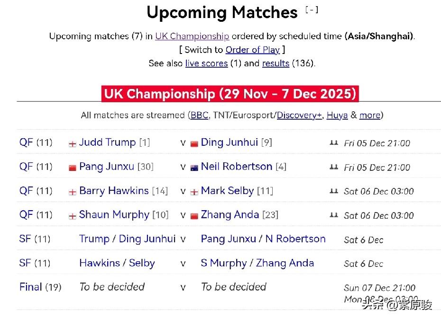Click the UK Championship red header banner
This screenshot has height=319, width=441.
(x=230, y=93)
